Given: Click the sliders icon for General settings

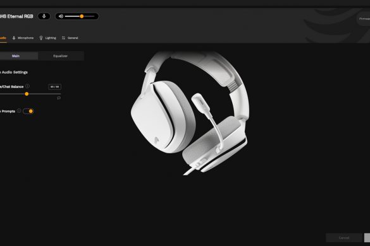Looking at the screenshot, I should (63, 38).
